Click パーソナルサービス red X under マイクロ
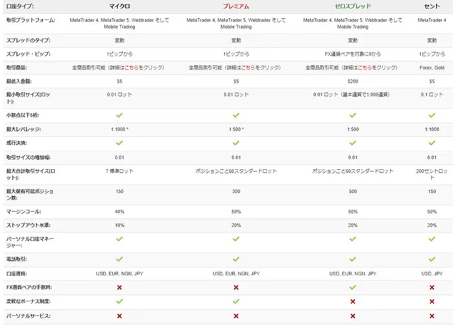The width and height of the screenshot is (454, 326). point(119,316)
